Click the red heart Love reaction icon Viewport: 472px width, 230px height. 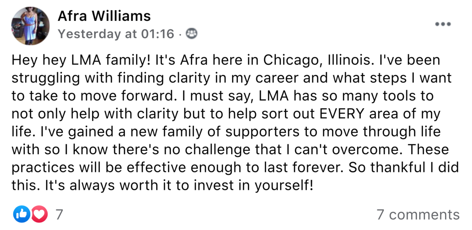tap(39, 214)
